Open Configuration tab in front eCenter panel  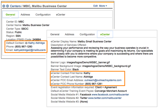[87, 34]
